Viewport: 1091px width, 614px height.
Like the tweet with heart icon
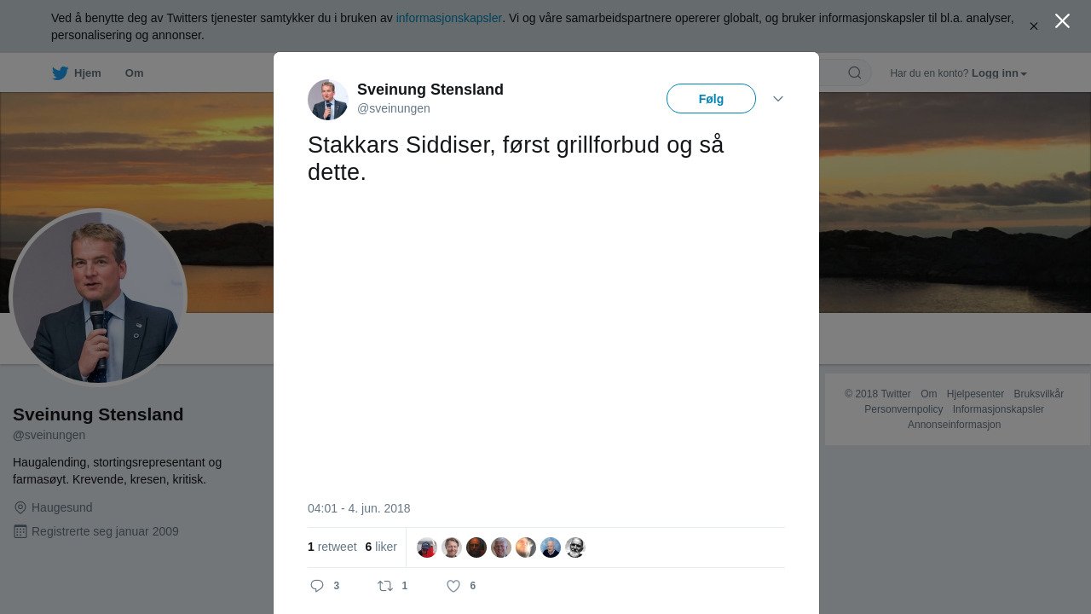[x=453, y=586]
